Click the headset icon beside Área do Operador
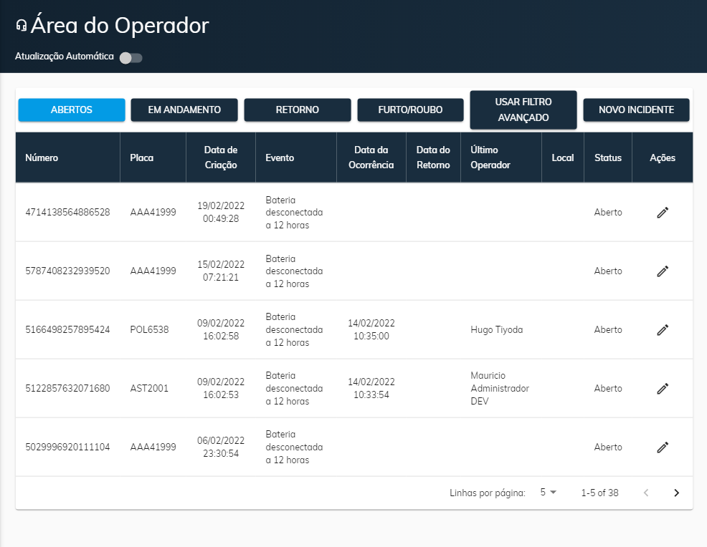 pos(22,26)
